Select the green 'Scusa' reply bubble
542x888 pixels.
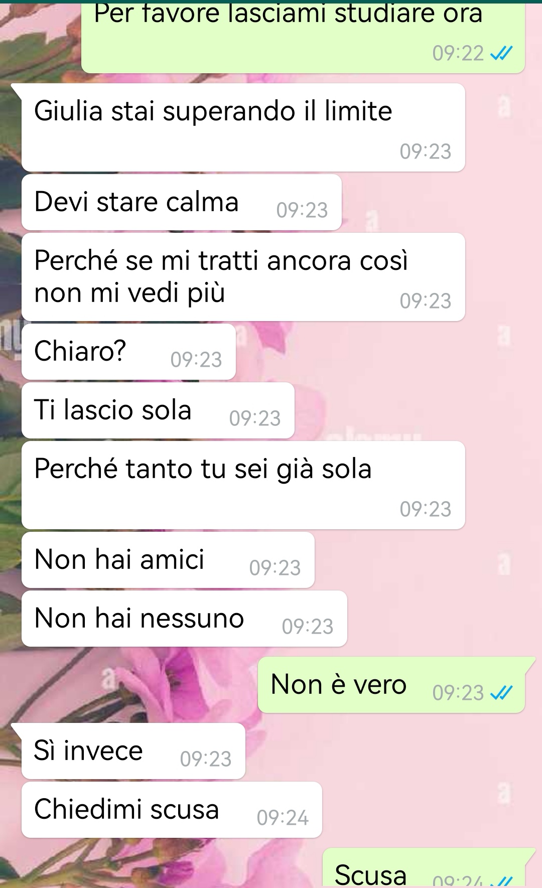(x=424, y=868)
